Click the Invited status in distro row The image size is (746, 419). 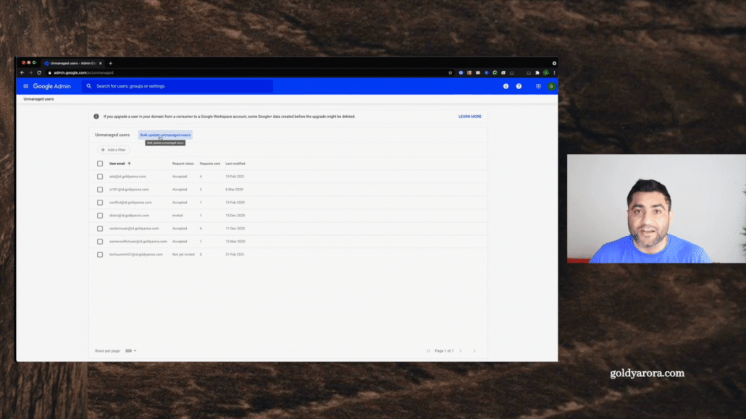177,216
